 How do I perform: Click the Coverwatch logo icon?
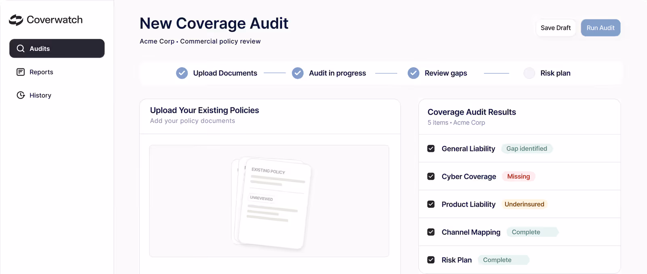coord(16,20)
